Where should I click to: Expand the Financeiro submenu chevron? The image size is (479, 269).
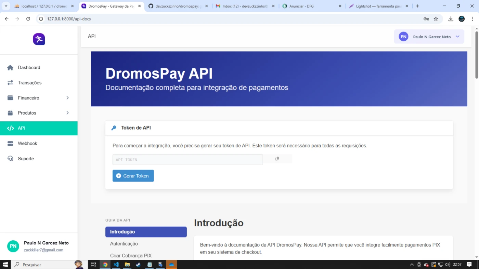(67, 98)
